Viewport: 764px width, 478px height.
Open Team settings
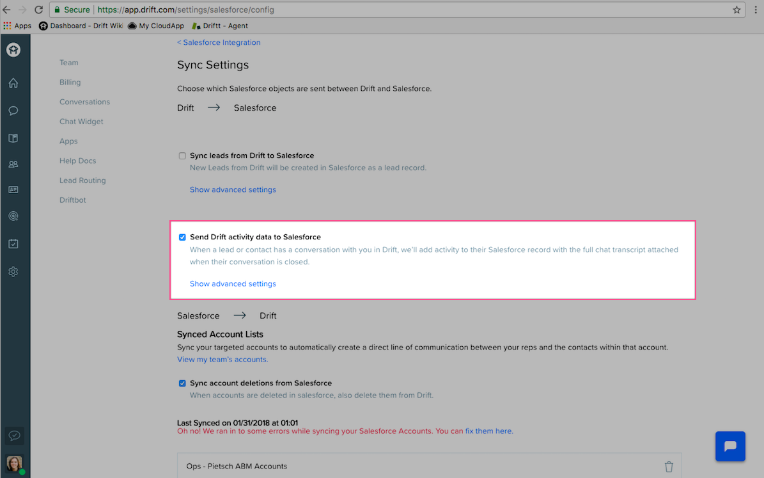(68, 63)
